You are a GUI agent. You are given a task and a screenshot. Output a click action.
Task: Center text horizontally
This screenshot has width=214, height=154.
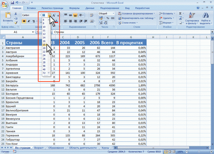point(70,21)
